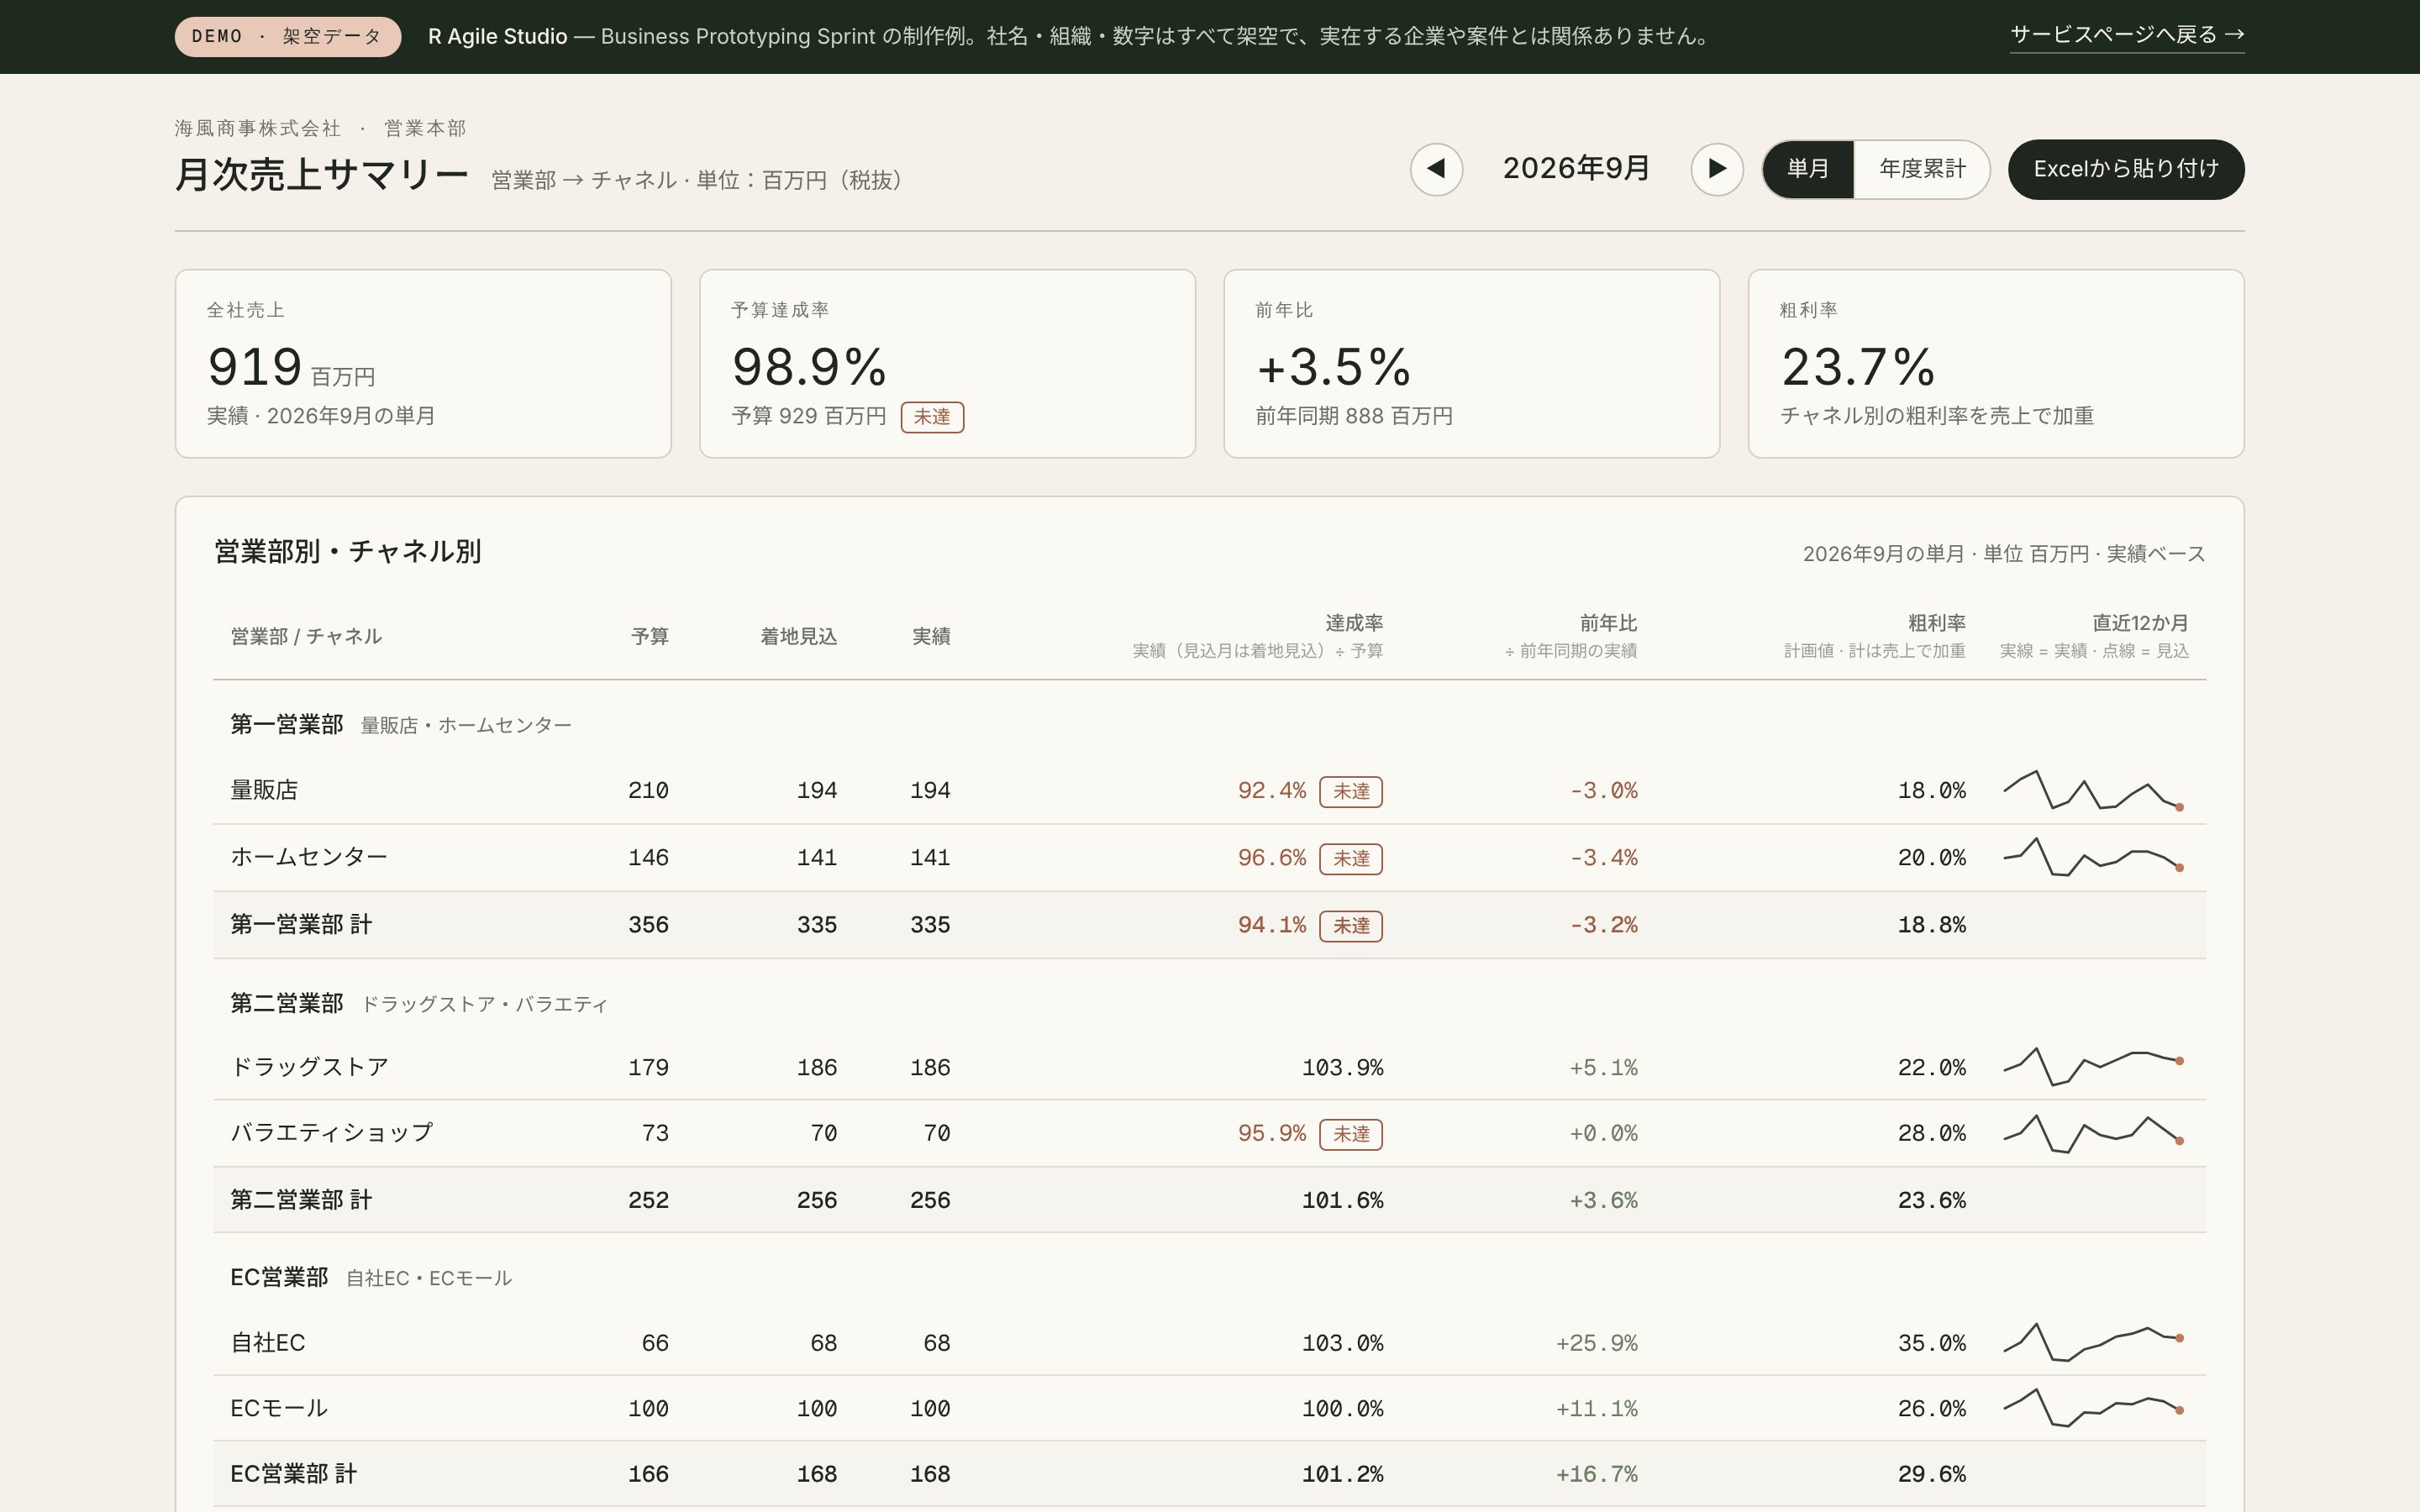
Task: Open the 全社売上 summary card
Action: pyautogui.click(x=423, y=364)
